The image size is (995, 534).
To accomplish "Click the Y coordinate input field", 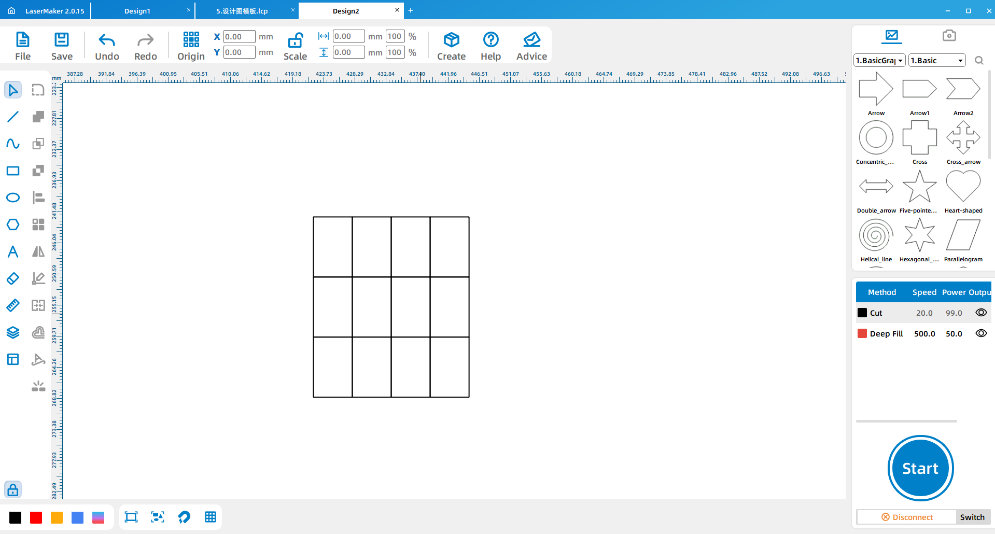I will click(239, 52).
